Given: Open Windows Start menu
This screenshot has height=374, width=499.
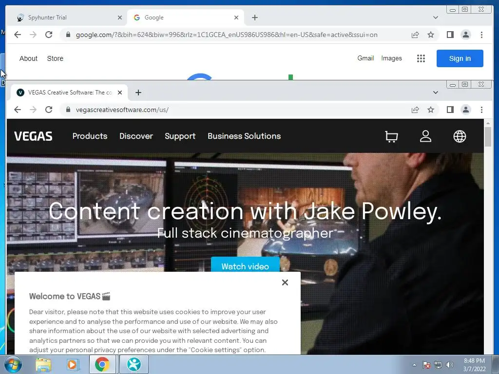Looking at the screenshot, I should point(13,364).
